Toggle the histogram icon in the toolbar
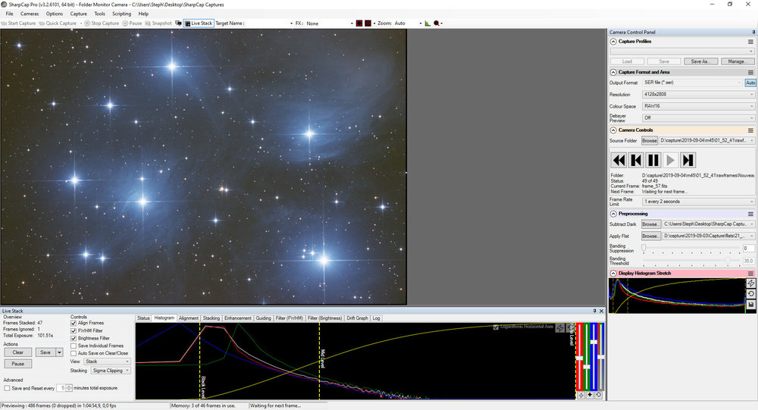The width and height of the screenshot is (758, 410). 428,23
